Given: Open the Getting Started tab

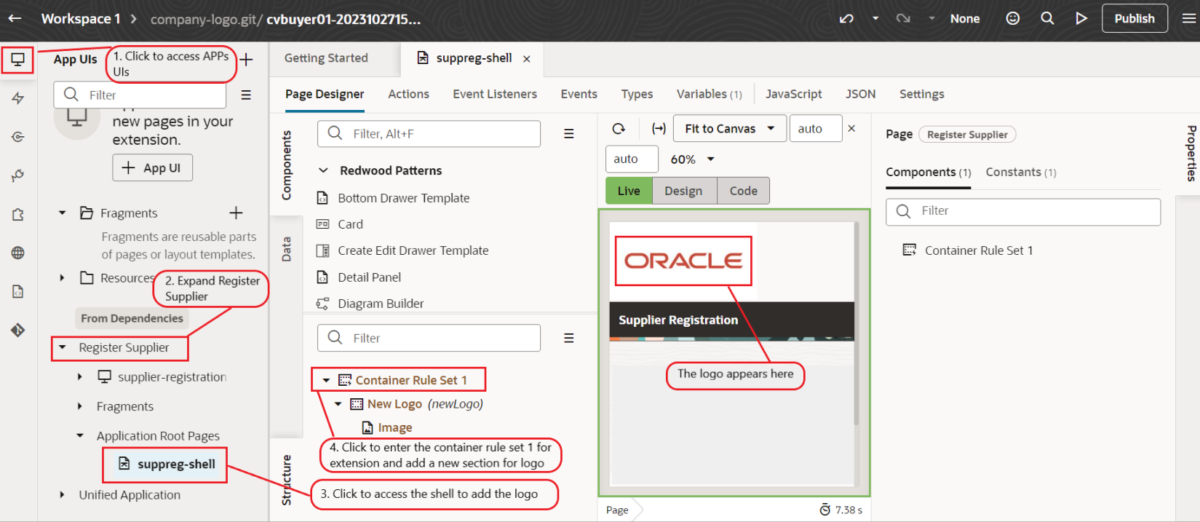Looking at the screenshot, I should click(x=326, y=58).
